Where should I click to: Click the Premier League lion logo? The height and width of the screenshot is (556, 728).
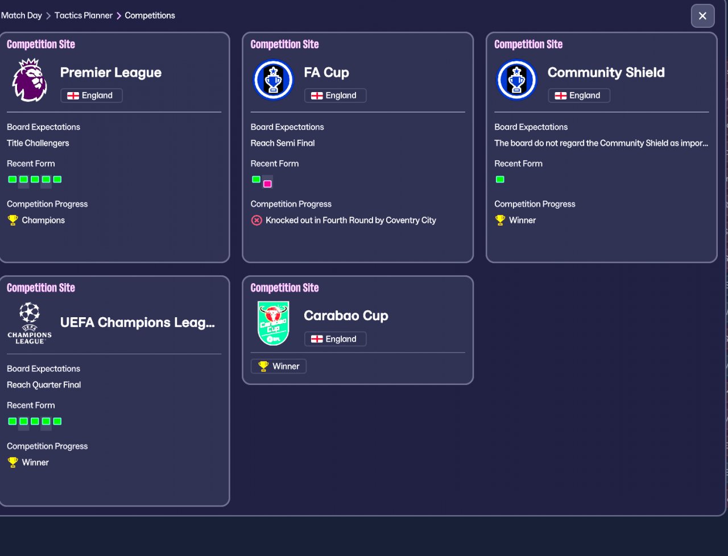pos(30,80)
